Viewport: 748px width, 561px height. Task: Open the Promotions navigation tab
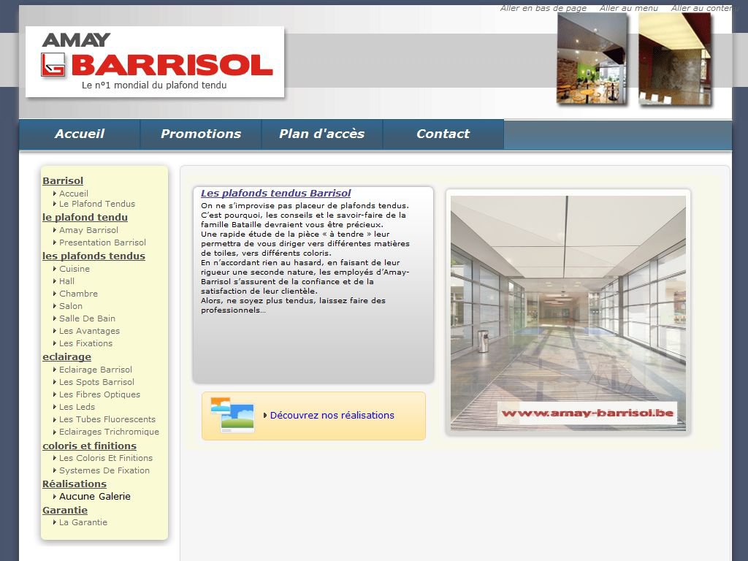[x=201, y=134]
